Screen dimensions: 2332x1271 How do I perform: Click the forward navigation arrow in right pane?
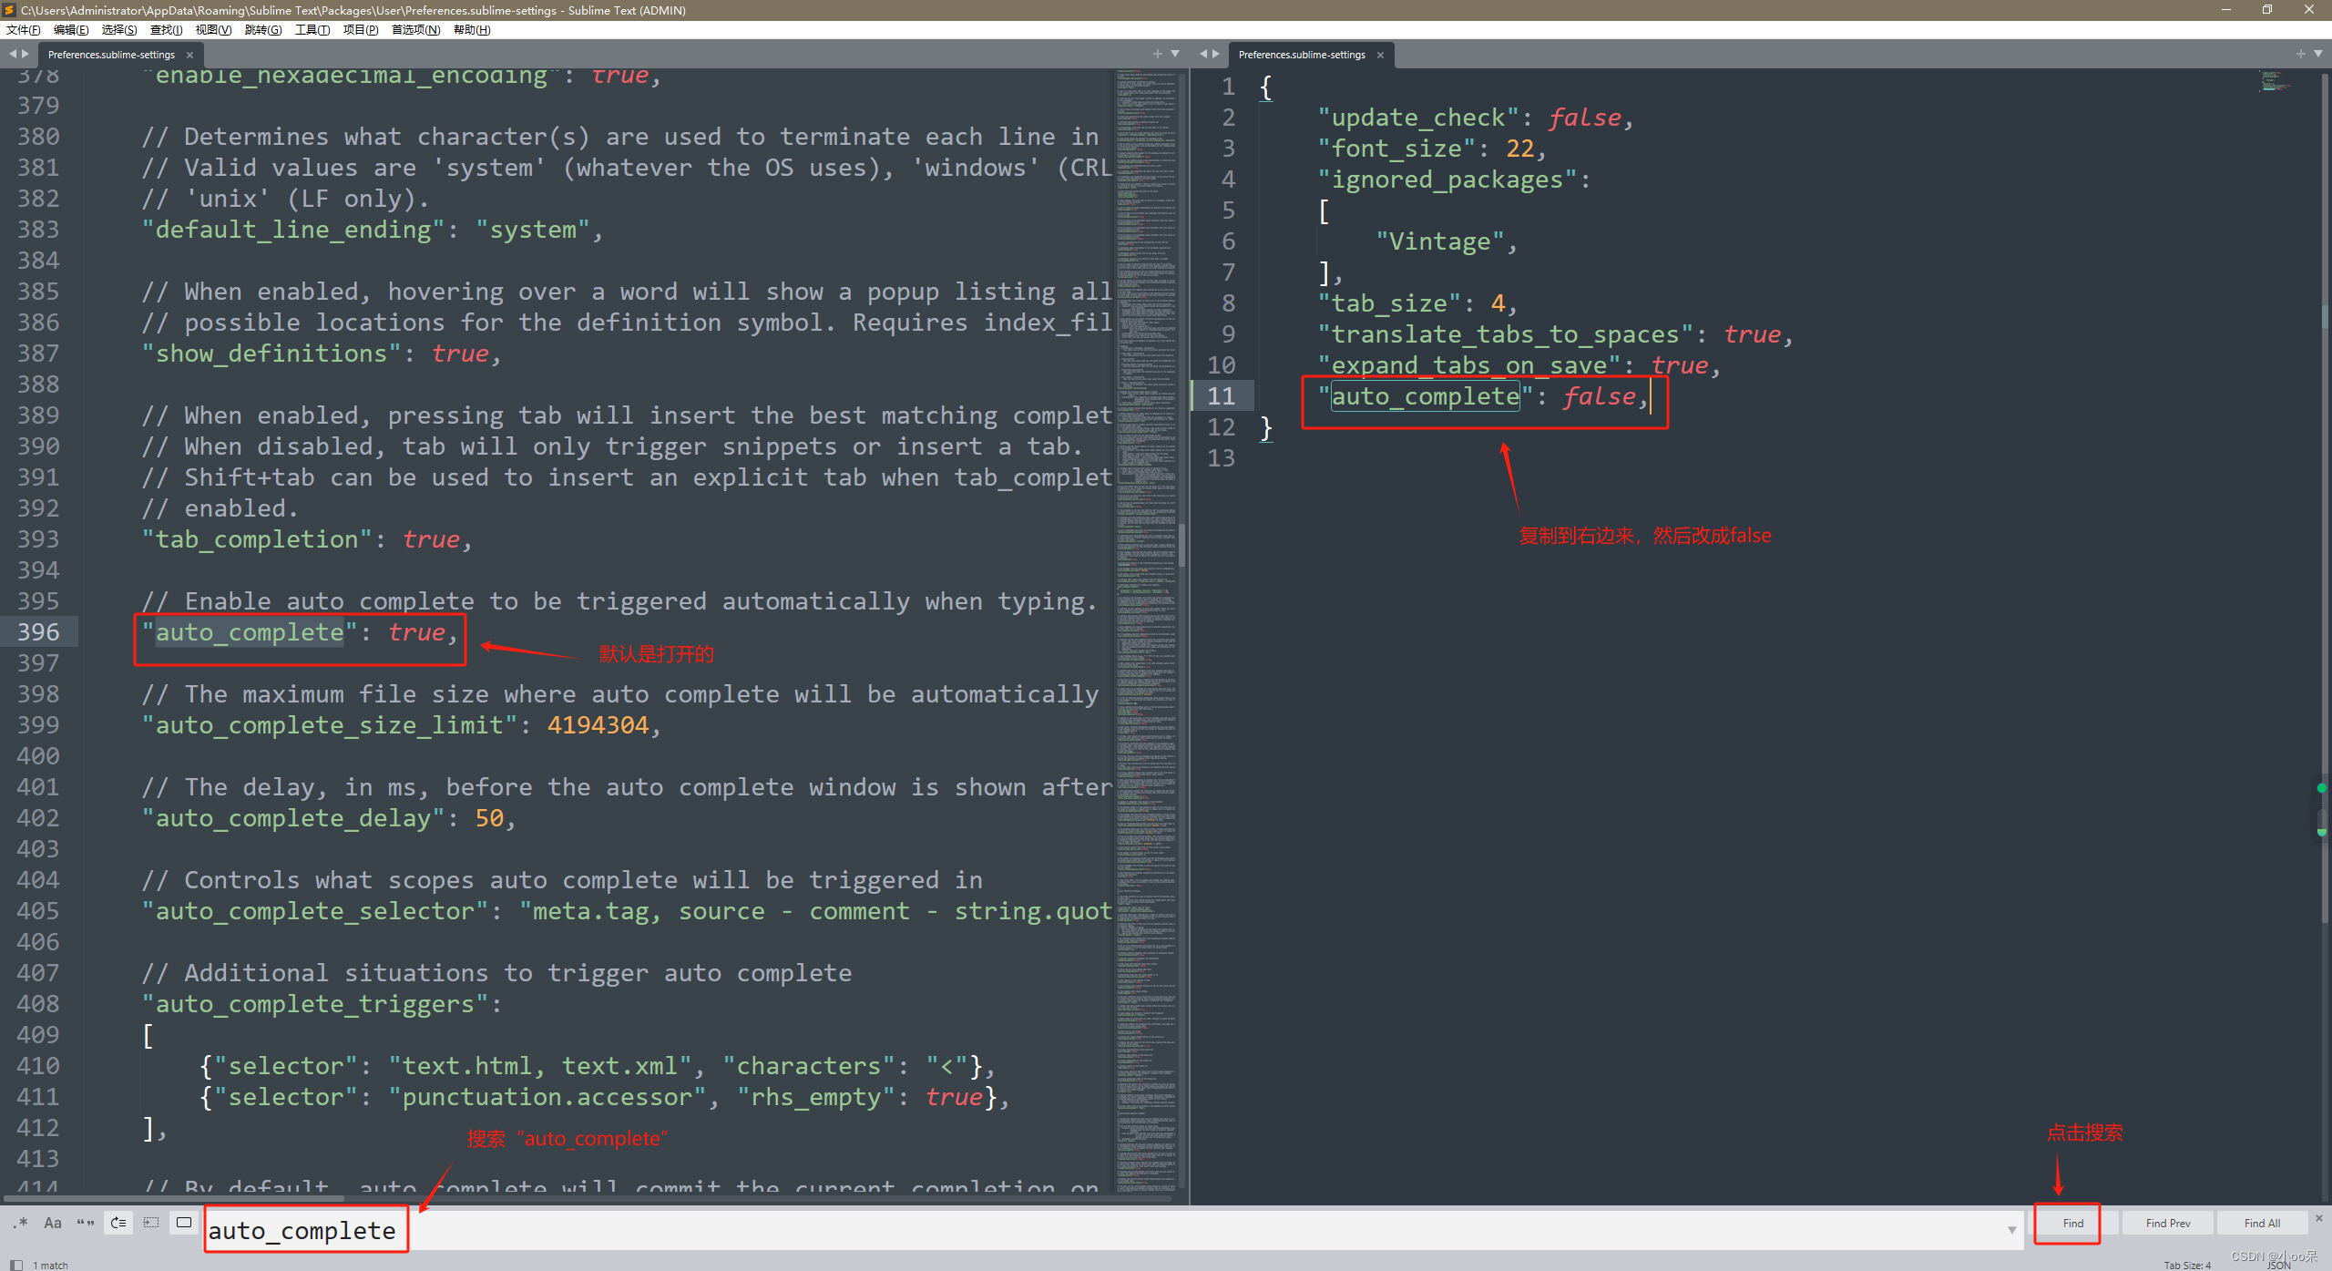(1217, 53)
